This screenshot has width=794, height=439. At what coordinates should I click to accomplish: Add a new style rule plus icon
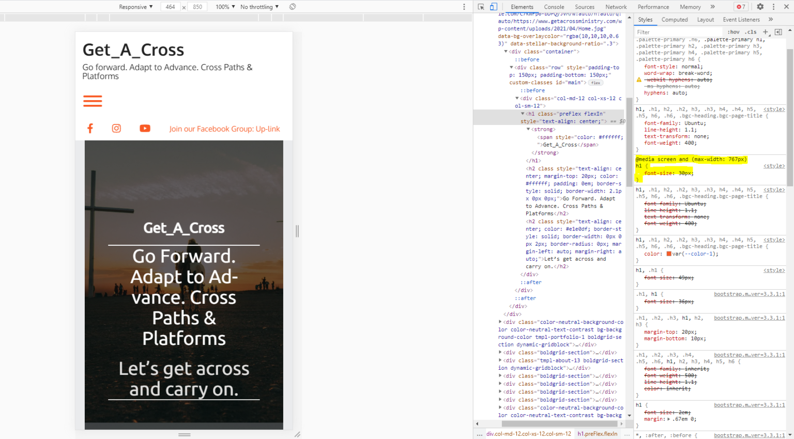click(766, 32)
